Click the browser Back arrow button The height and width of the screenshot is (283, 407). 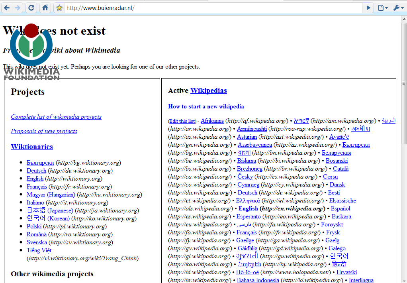7,8
